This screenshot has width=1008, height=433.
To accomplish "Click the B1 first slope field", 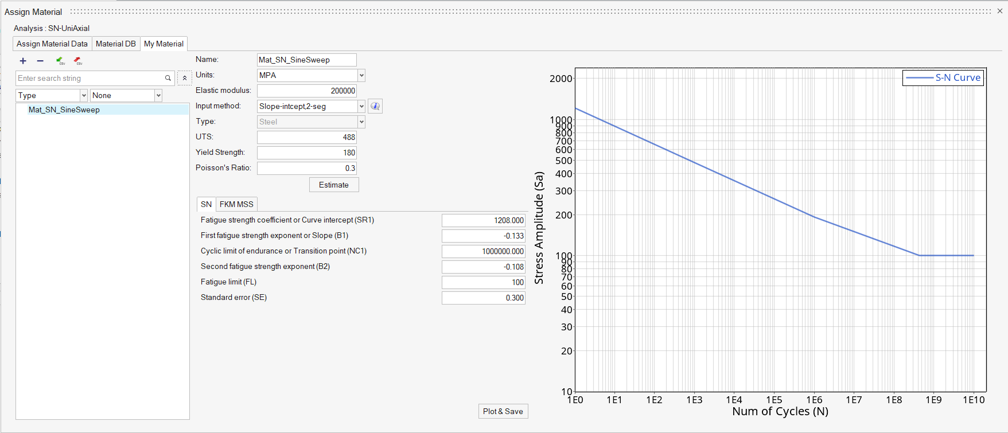I will click(484, 236).
